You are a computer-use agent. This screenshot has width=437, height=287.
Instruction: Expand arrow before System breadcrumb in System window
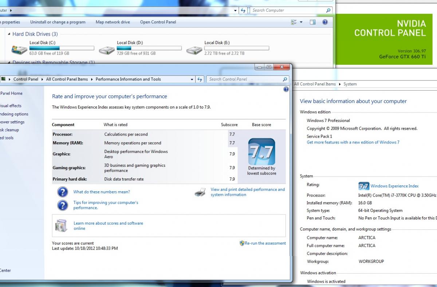pyautogui.click(x=339, y=84)
